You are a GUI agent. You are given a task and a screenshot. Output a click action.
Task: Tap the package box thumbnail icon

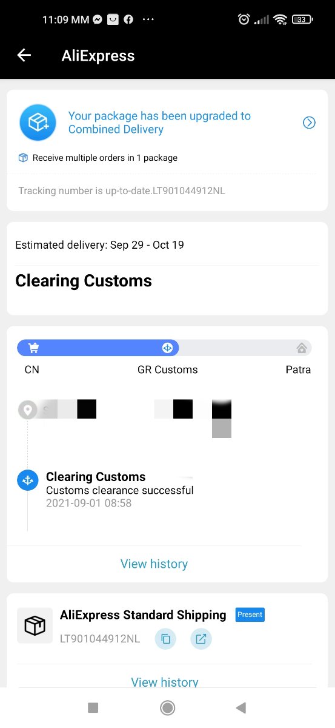tap(35, 625)
